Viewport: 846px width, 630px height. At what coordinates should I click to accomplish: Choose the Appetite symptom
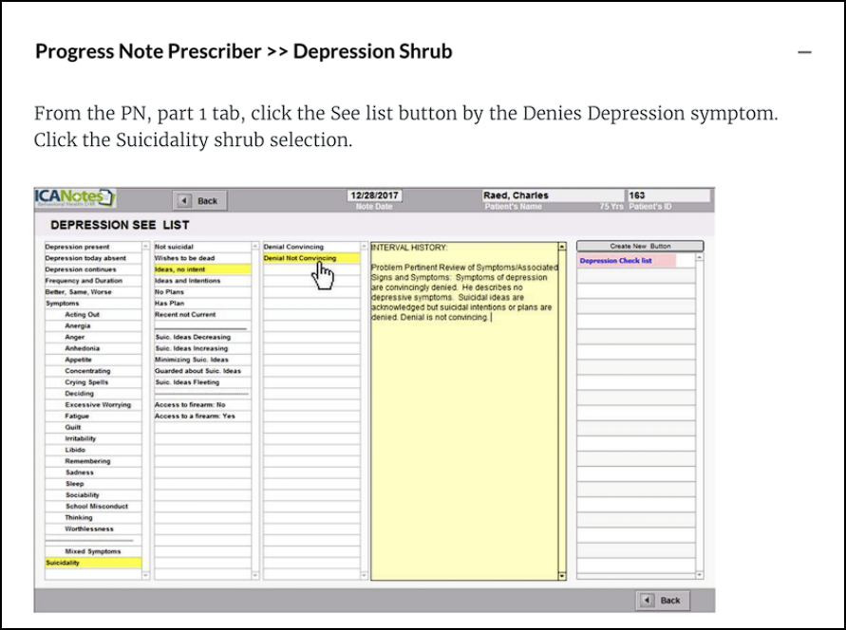(x=93, y=360)
